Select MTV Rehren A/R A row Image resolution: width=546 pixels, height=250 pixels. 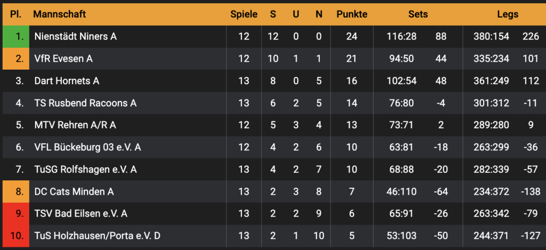75,125
